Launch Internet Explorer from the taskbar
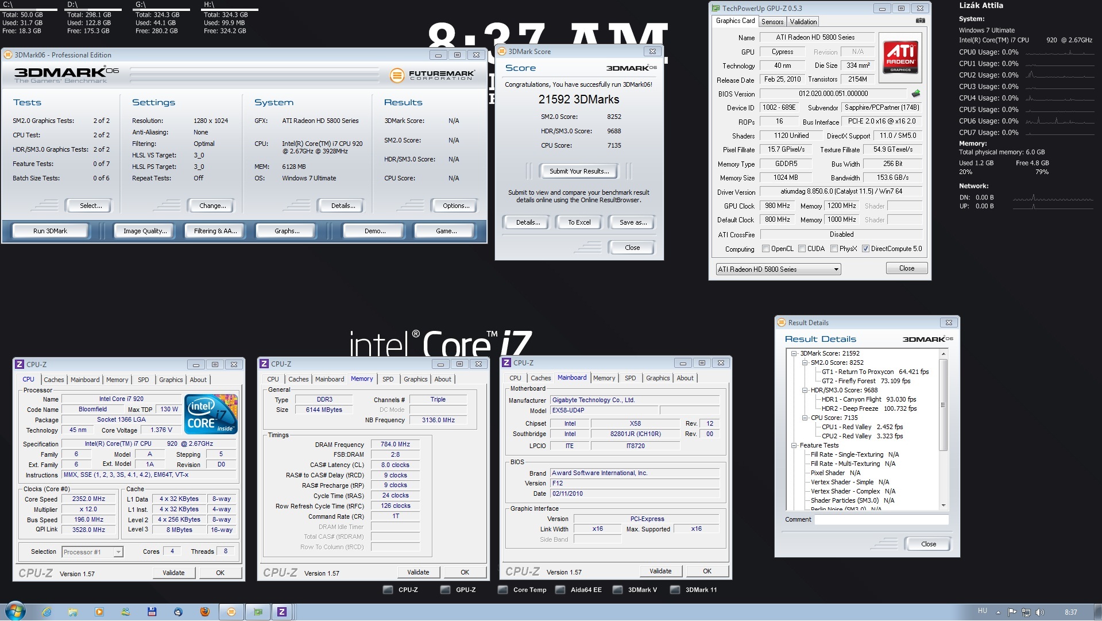1102x621 pixels. [x=47, y=612]
